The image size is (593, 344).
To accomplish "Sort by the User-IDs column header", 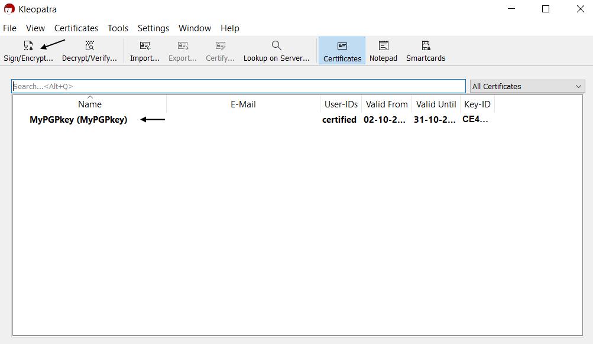I will [341, 104].
